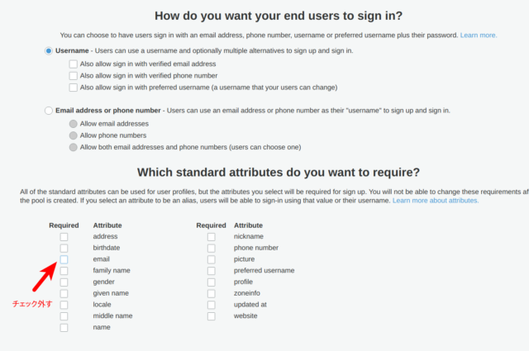529x351 pixels.
Task: Select Email address or phone number option
Action: tap(49, 110)
